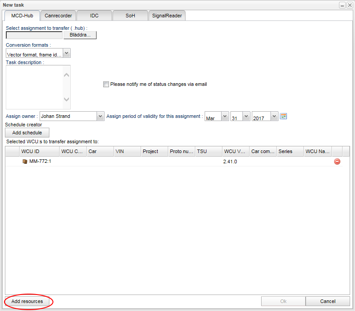Click the calendar date picker icon

coord(283,117)
